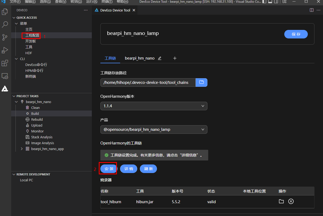Screen dimensions: 323x216
Task: Switch to the bearpi_hm_nano tab
Action: pyautogui.click(x=140, y=58)
